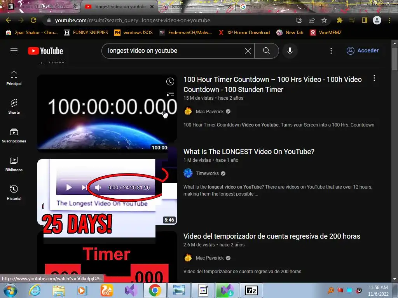
Task: Open the VineMEMZ bookmark
Action: (326, 33)
